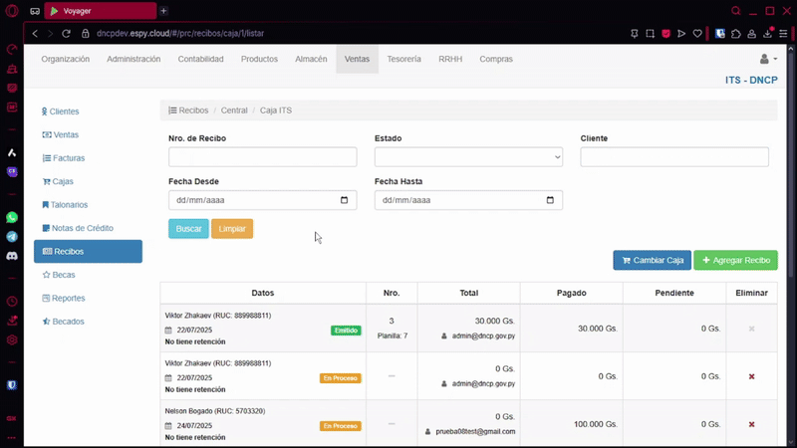Click the Agregar Recibo button
This screenshot has height=448, width=797.
click(735, 260)
